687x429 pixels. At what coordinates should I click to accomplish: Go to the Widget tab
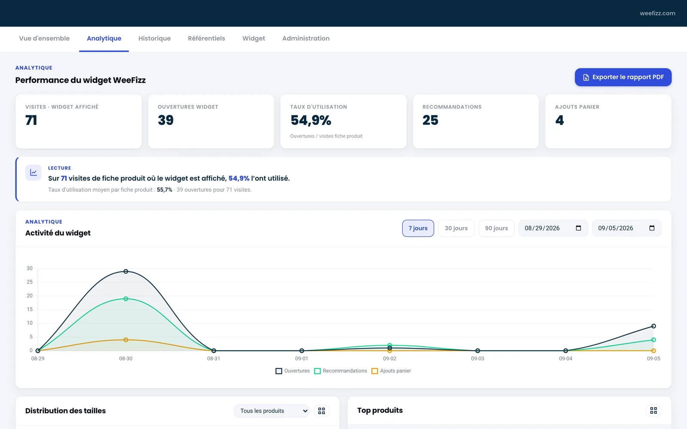tap(254, 39)
